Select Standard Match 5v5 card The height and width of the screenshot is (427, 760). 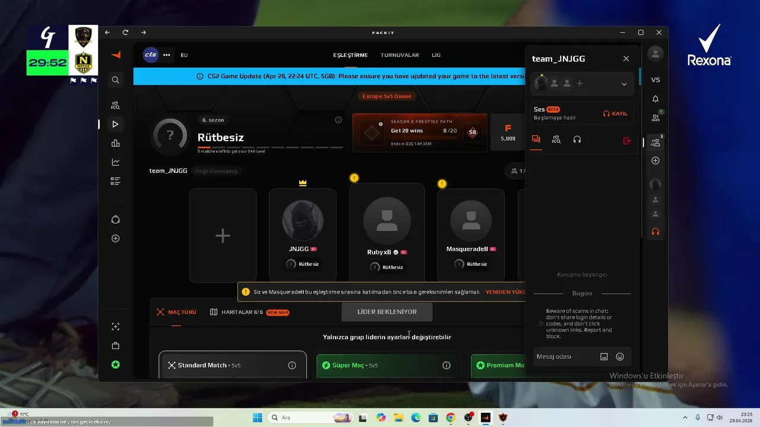(x=233, y=365)
